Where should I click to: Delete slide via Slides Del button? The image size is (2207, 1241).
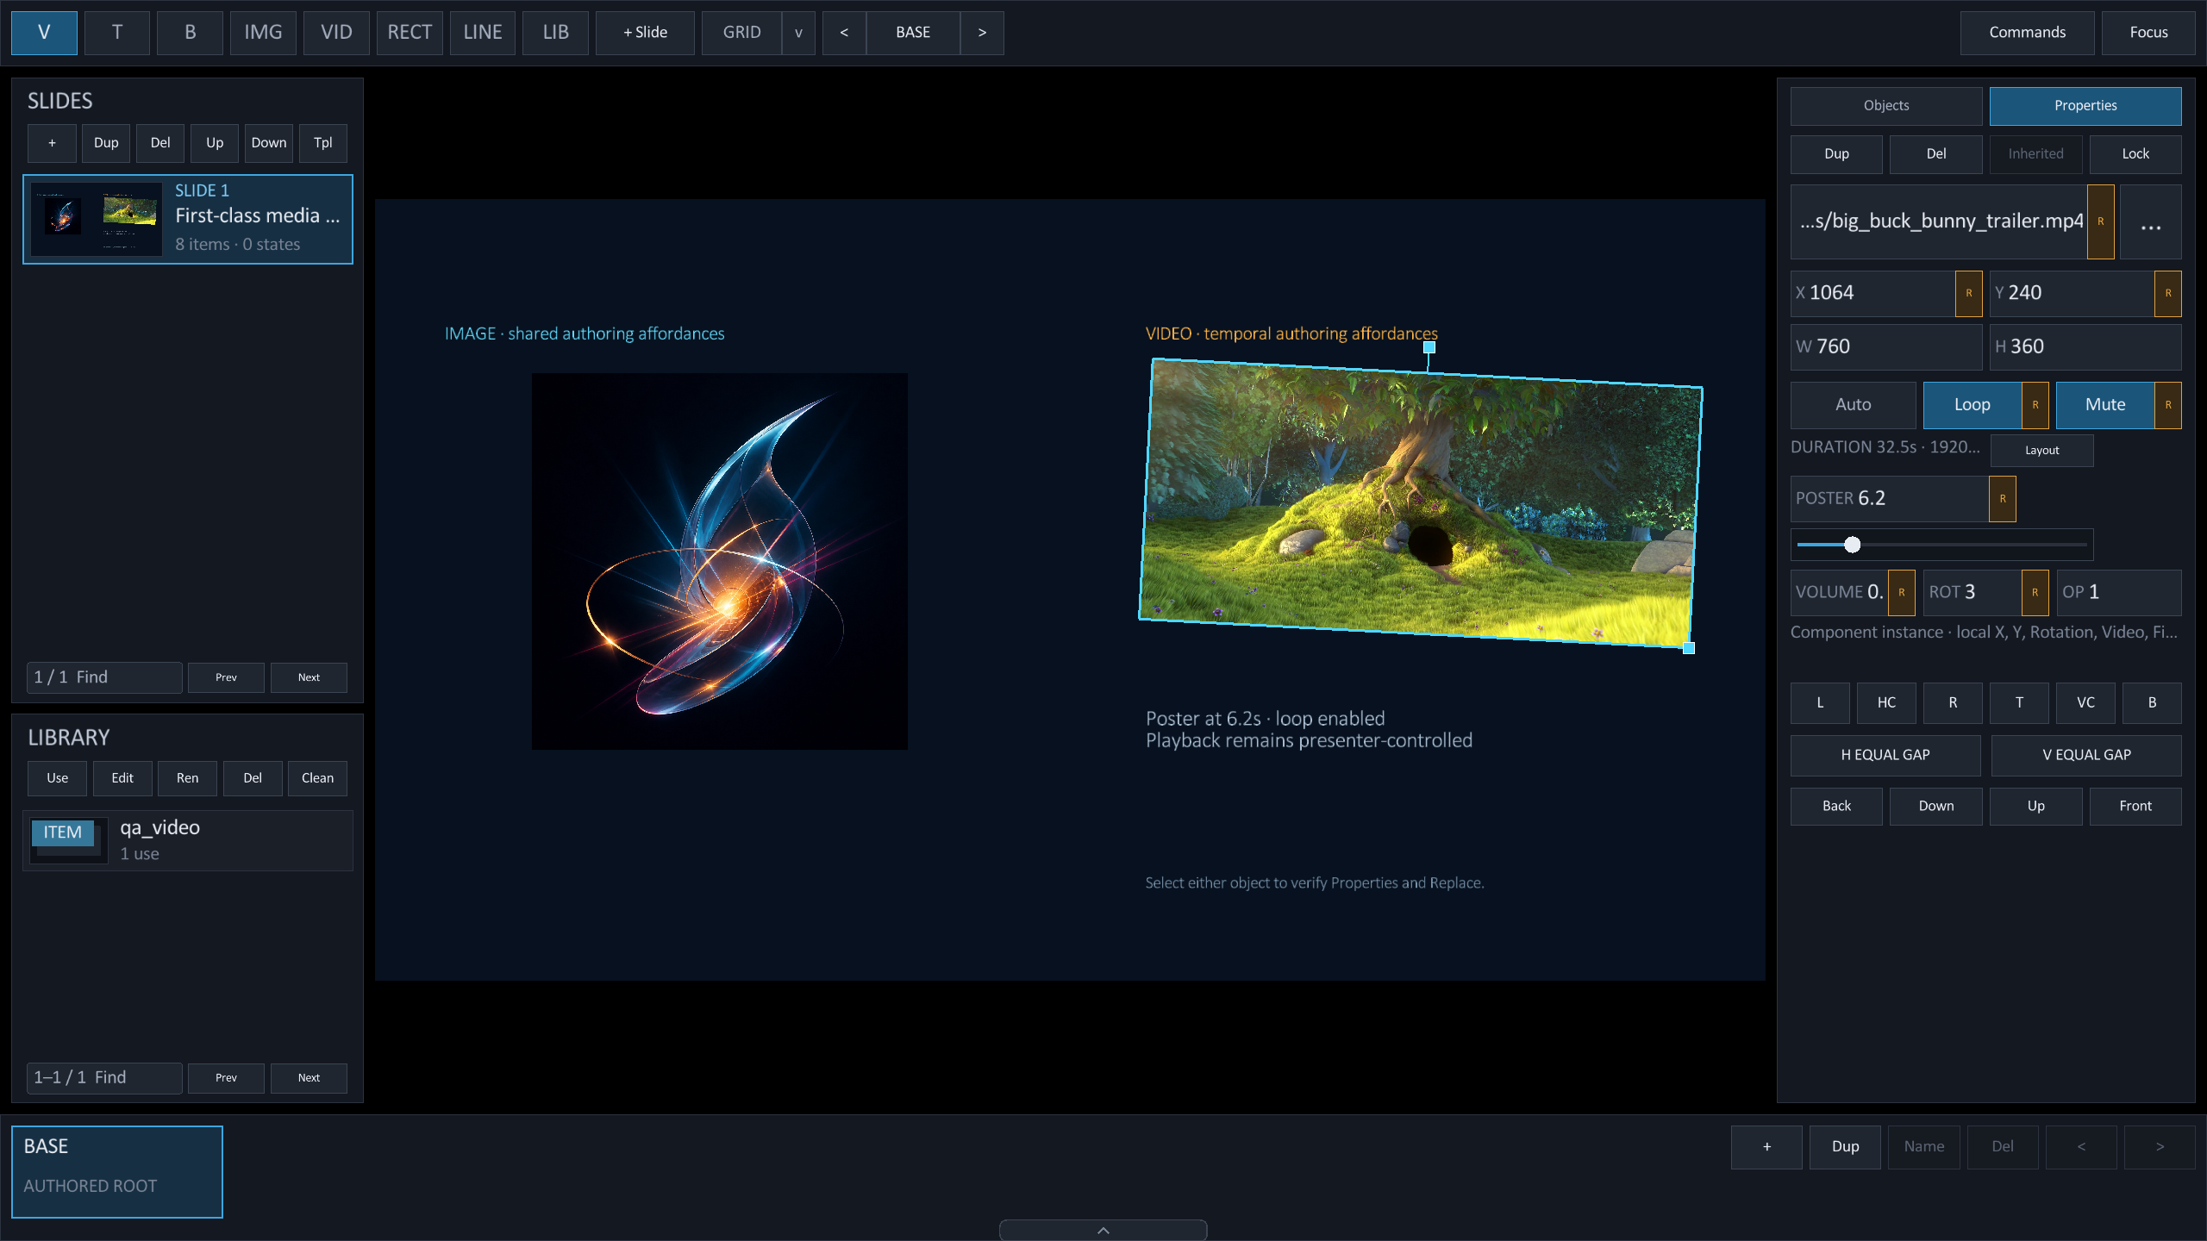160,143
